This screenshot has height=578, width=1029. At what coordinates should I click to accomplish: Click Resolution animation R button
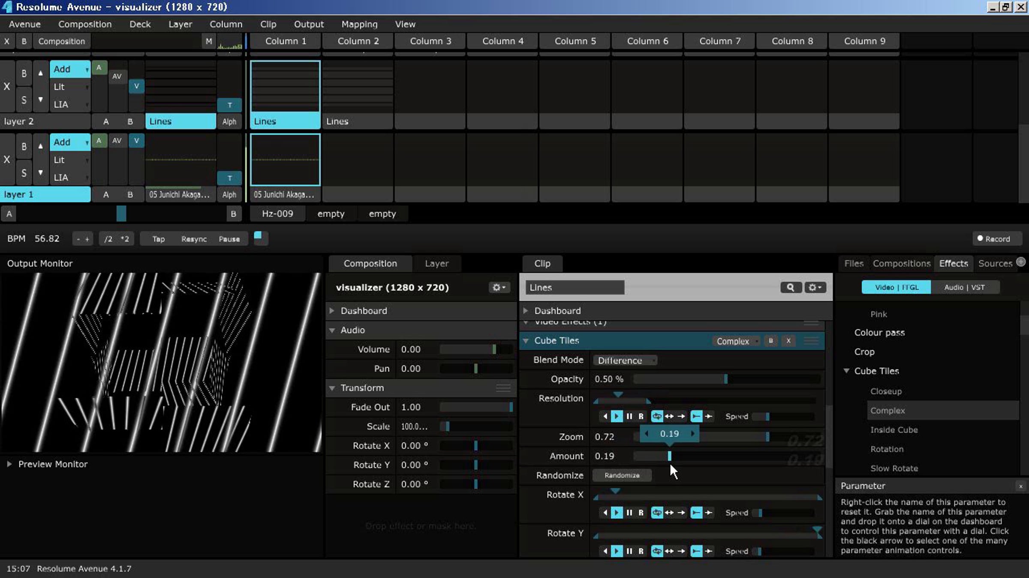tap(641, 416)
